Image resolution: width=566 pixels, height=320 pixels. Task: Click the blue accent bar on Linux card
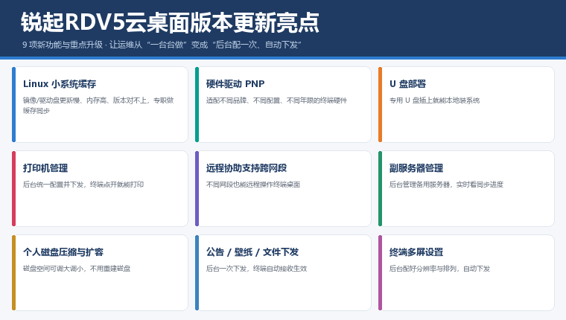(13, 104)
